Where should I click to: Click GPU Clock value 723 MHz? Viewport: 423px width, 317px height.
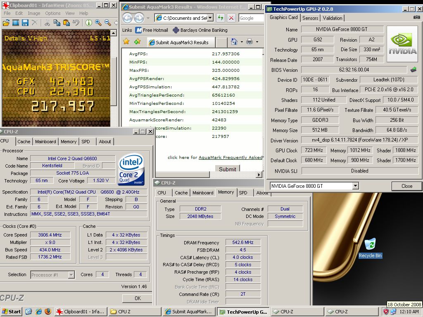(x=314, y=150)
